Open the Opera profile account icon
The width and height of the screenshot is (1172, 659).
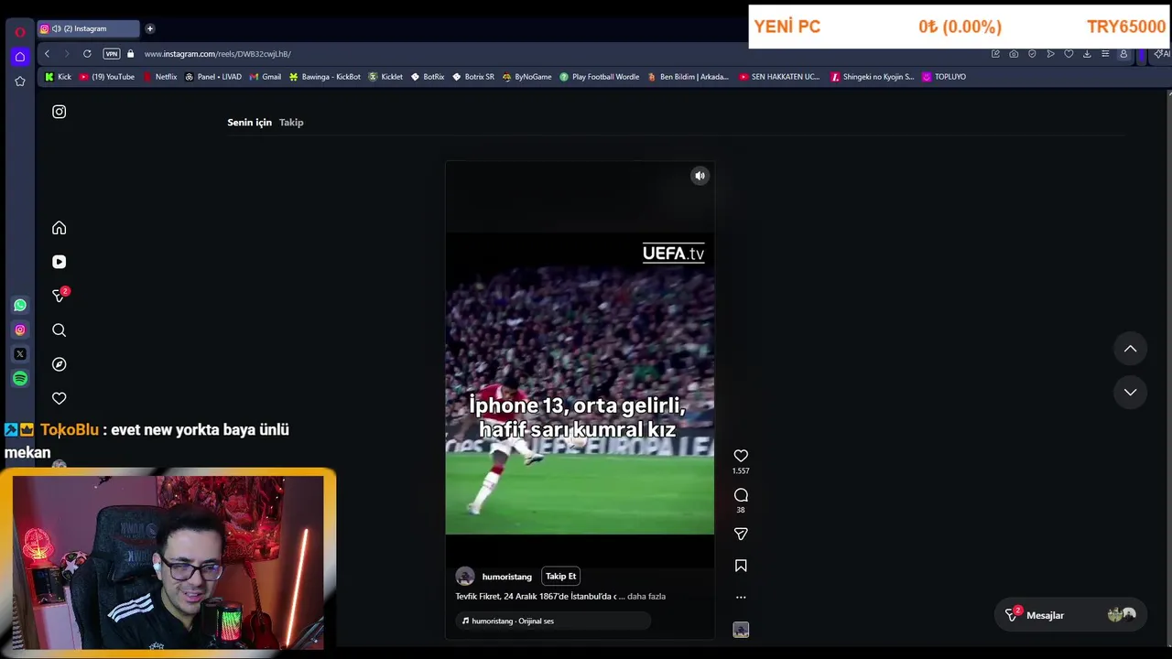pos(1123,54)
